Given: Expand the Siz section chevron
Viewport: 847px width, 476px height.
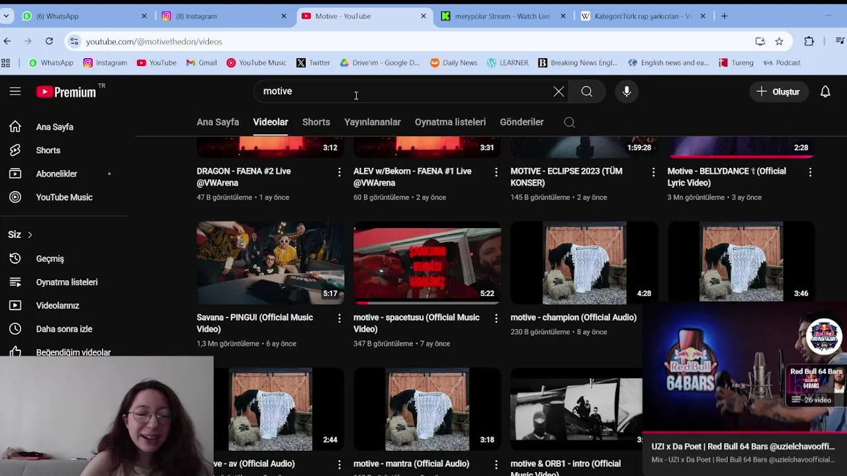Looking at the screenshot, I should click(x=30, y=235).
